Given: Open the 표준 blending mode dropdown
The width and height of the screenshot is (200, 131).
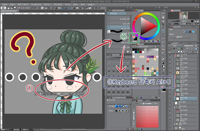Looking at the screenshot, I should (176, 46).
